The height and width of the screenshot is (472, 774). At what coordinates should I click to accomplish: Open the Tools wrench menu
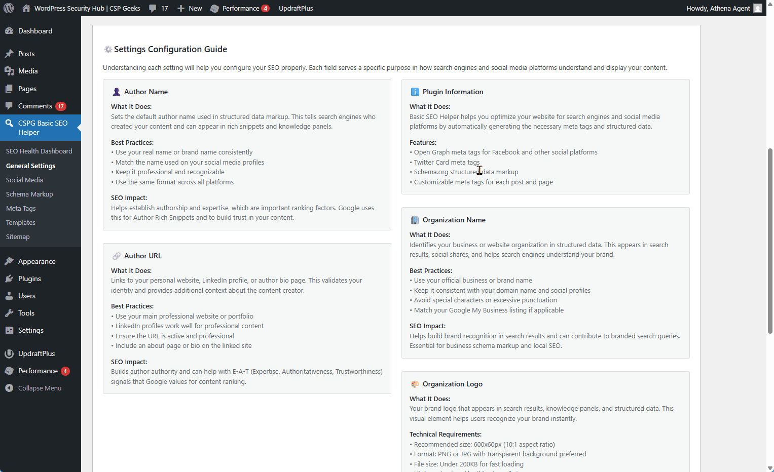pos(9,313)
